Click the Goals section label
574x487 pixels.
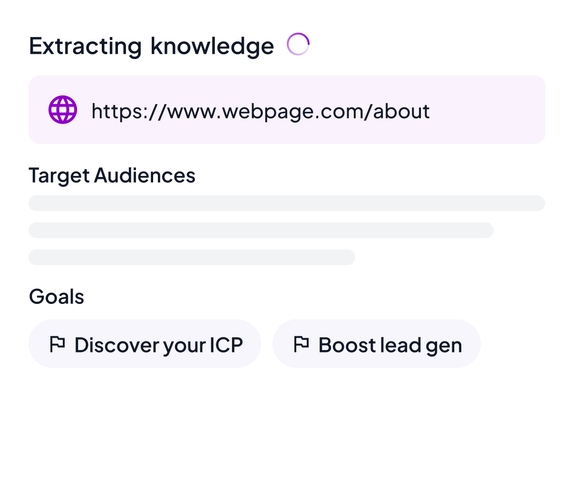[x=57, y=297]
